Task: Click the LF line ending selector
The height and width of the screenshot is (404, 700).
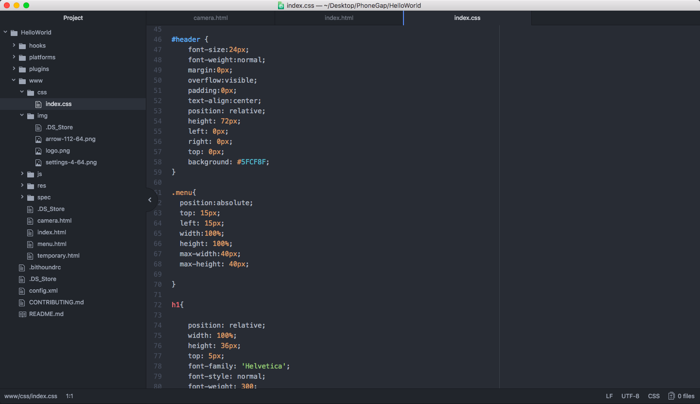Action: (609, 396)
